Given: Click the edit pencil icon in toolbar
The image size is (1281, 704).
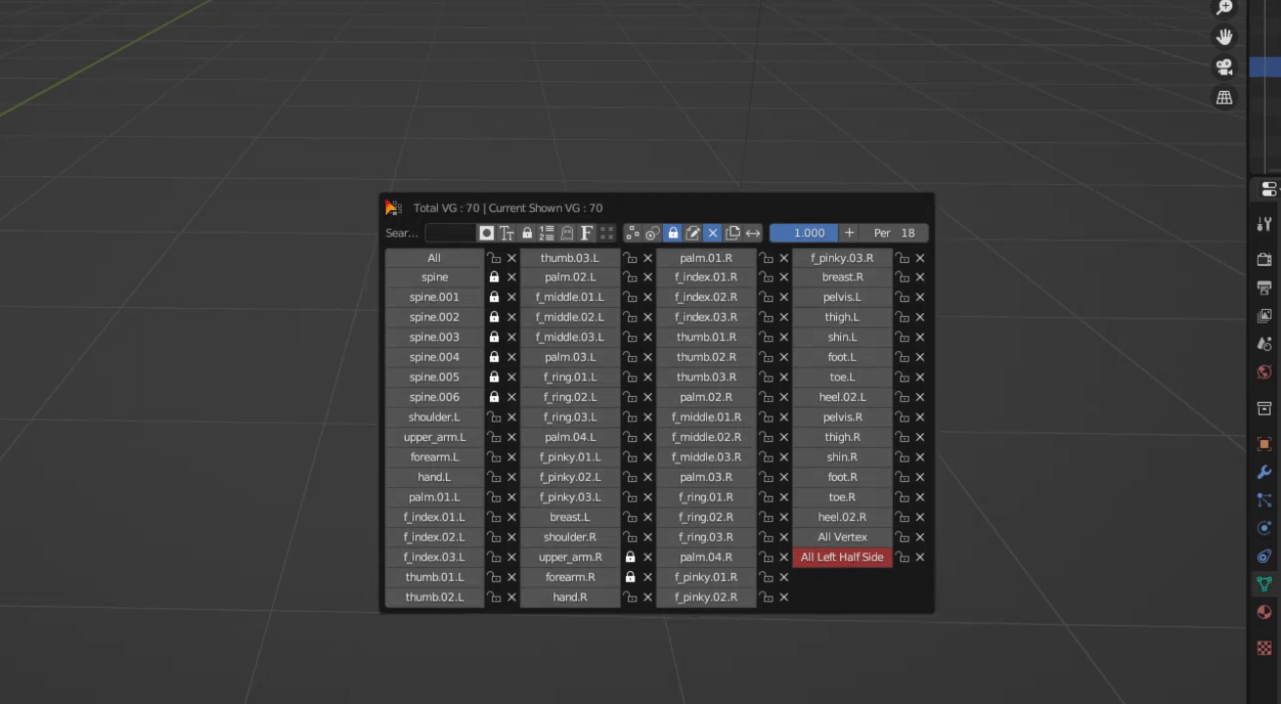Looking at the screenshot, I should click(x=693, y=233).
